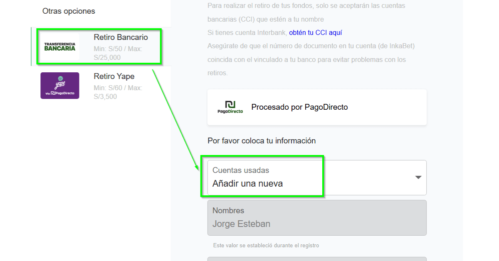Viewport: 499px width, 261px height.
Task: Click the 'Procesado por PagoDirecto' text
Action: coord(299,107)
